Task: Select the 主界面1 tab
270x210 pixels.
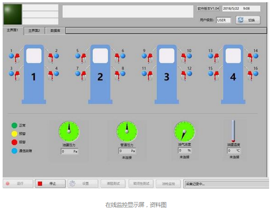Action: (x=13, y=30)
